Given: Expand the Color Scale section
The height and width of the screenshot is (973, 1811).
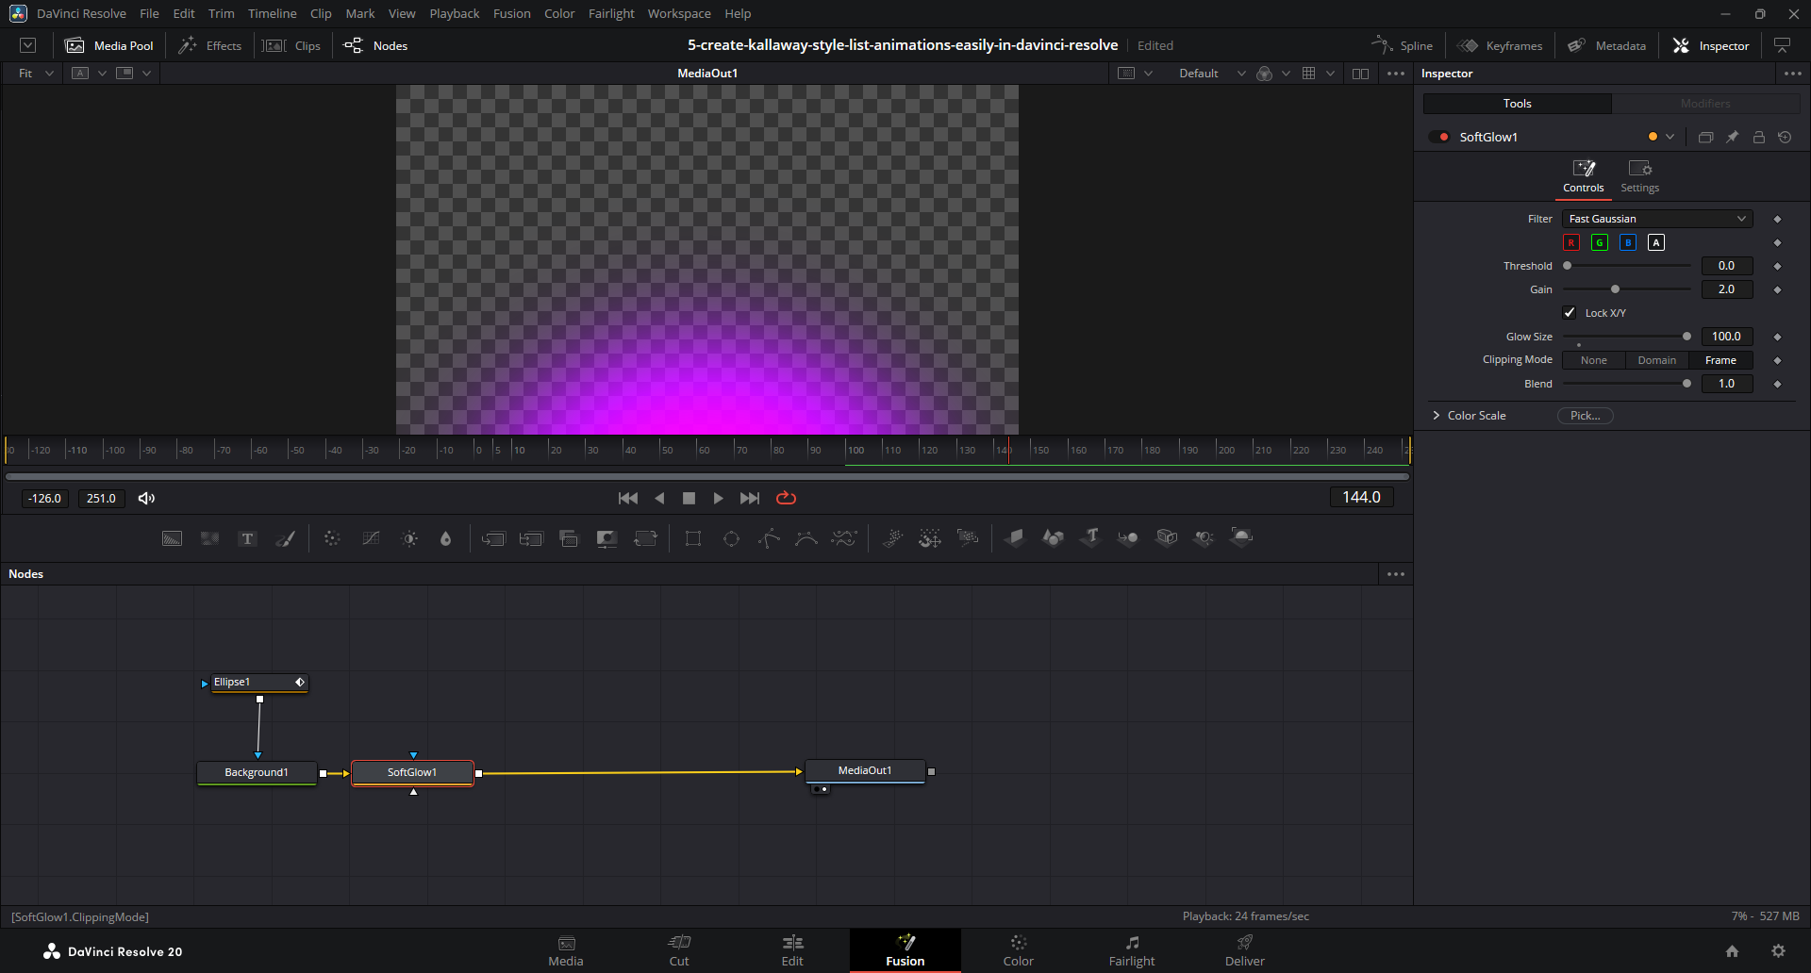Looking at the screenshot, I should pyautogui.click(x=1437, y=416).
